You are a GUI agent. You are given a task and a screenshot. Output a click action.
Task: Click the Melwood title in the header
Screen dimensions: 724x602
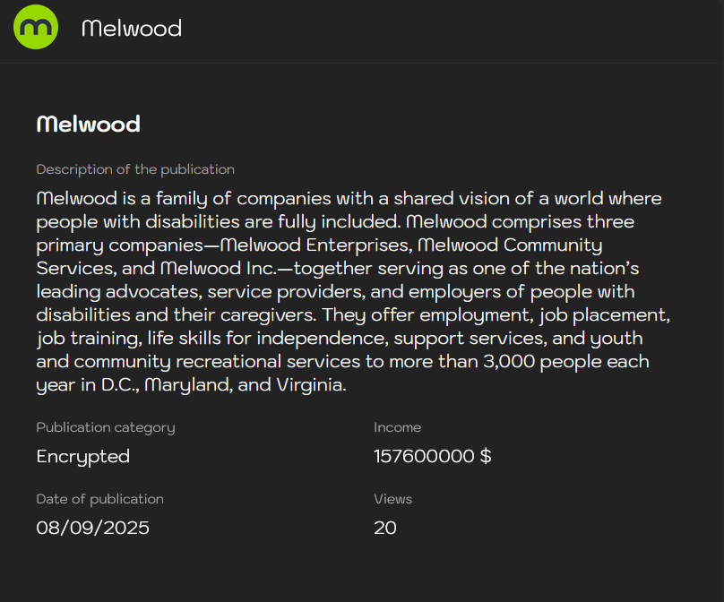131,29
